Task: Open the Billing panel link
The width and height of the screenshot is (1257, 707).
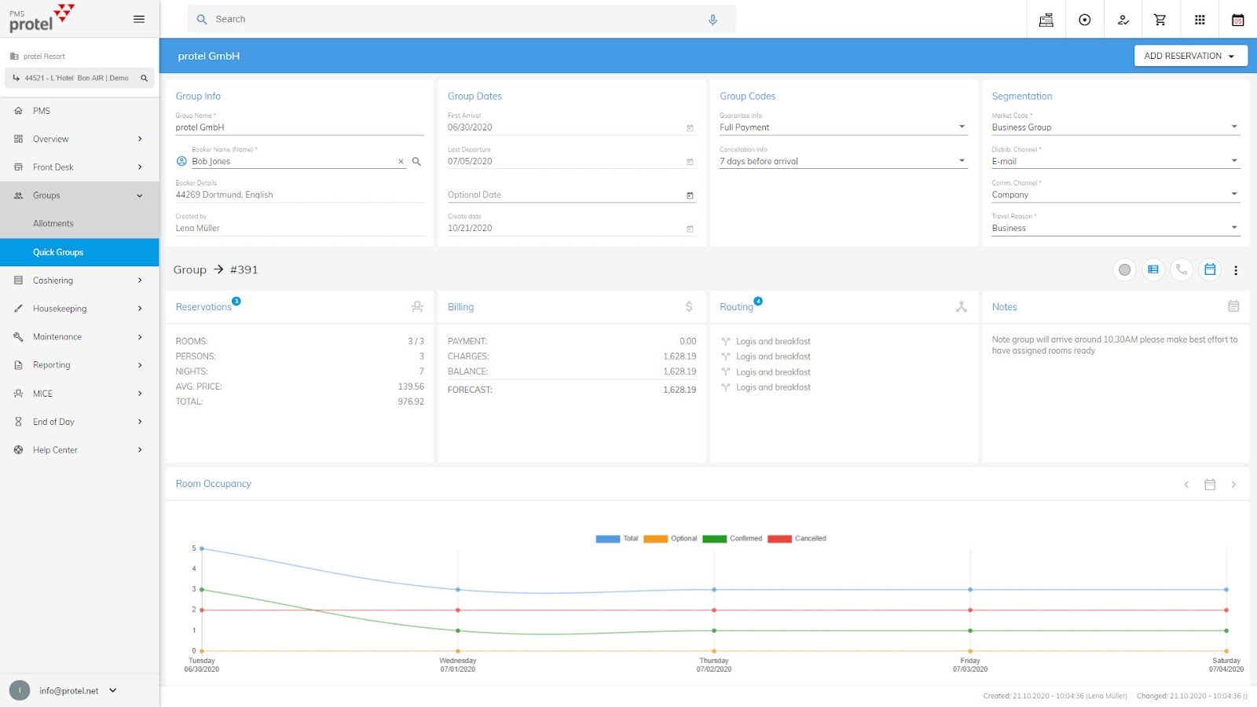Action: pyautogui.click(x=460, y=307)
